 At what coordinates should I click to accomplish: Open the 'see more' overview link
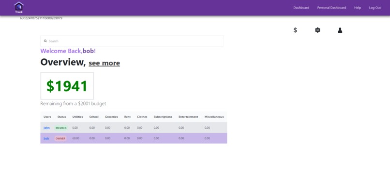104,63
